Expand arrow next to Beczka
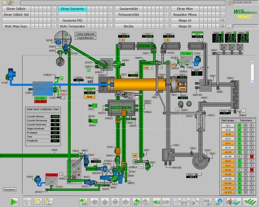 coord(166,26)
